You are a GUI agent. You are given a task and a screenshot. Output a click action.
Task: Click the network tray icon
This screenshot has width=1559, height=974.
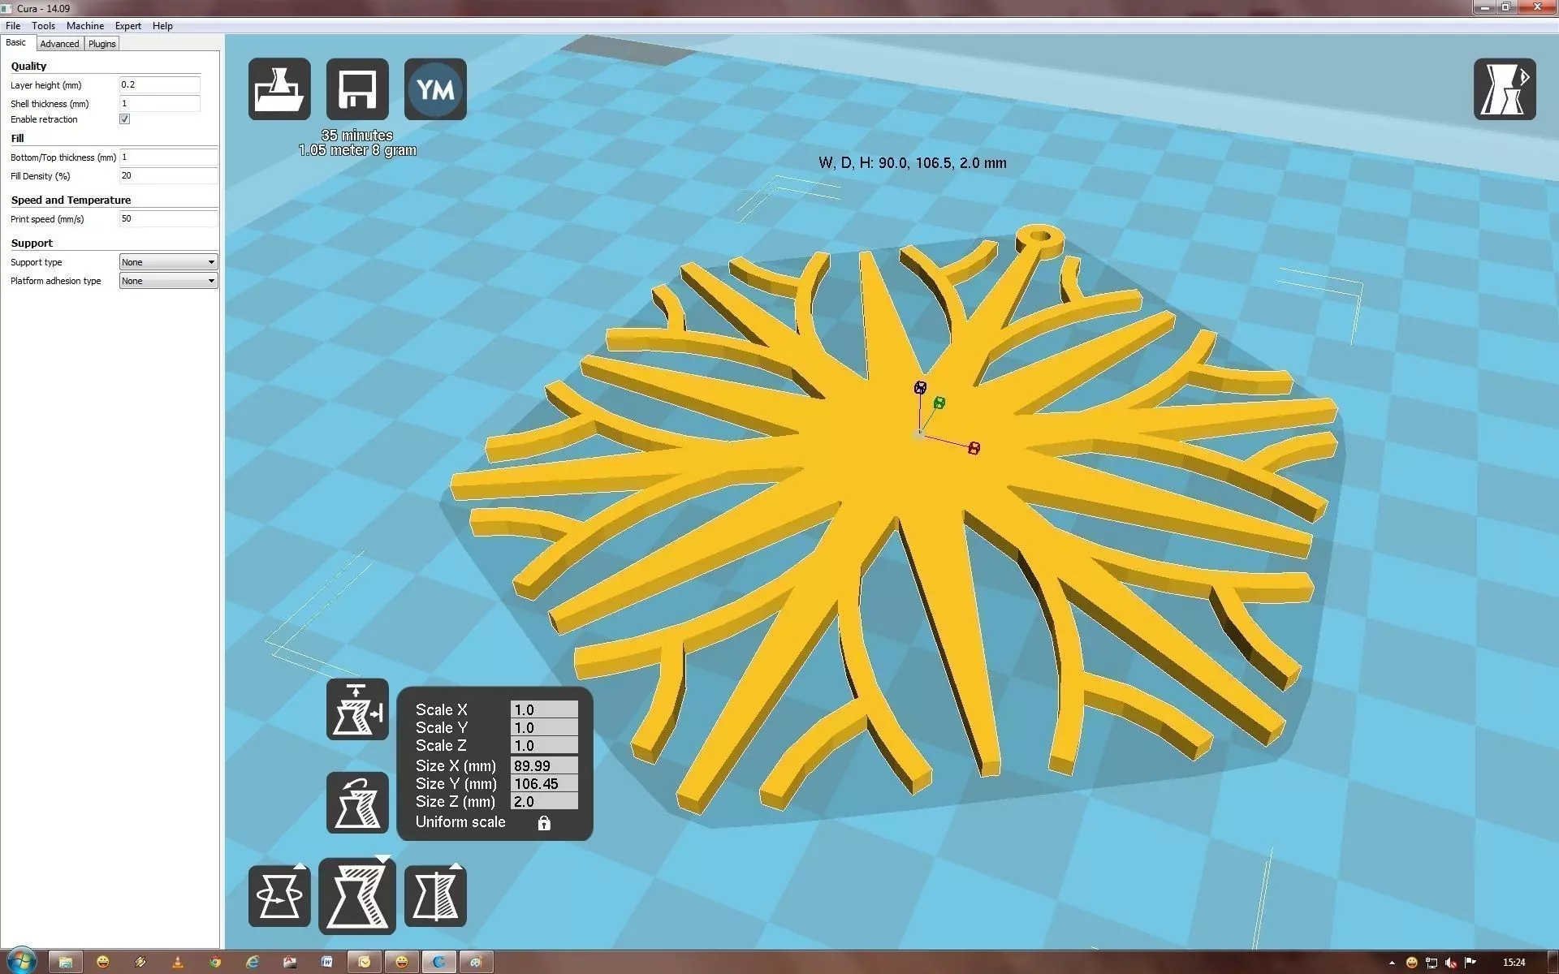1432,963
